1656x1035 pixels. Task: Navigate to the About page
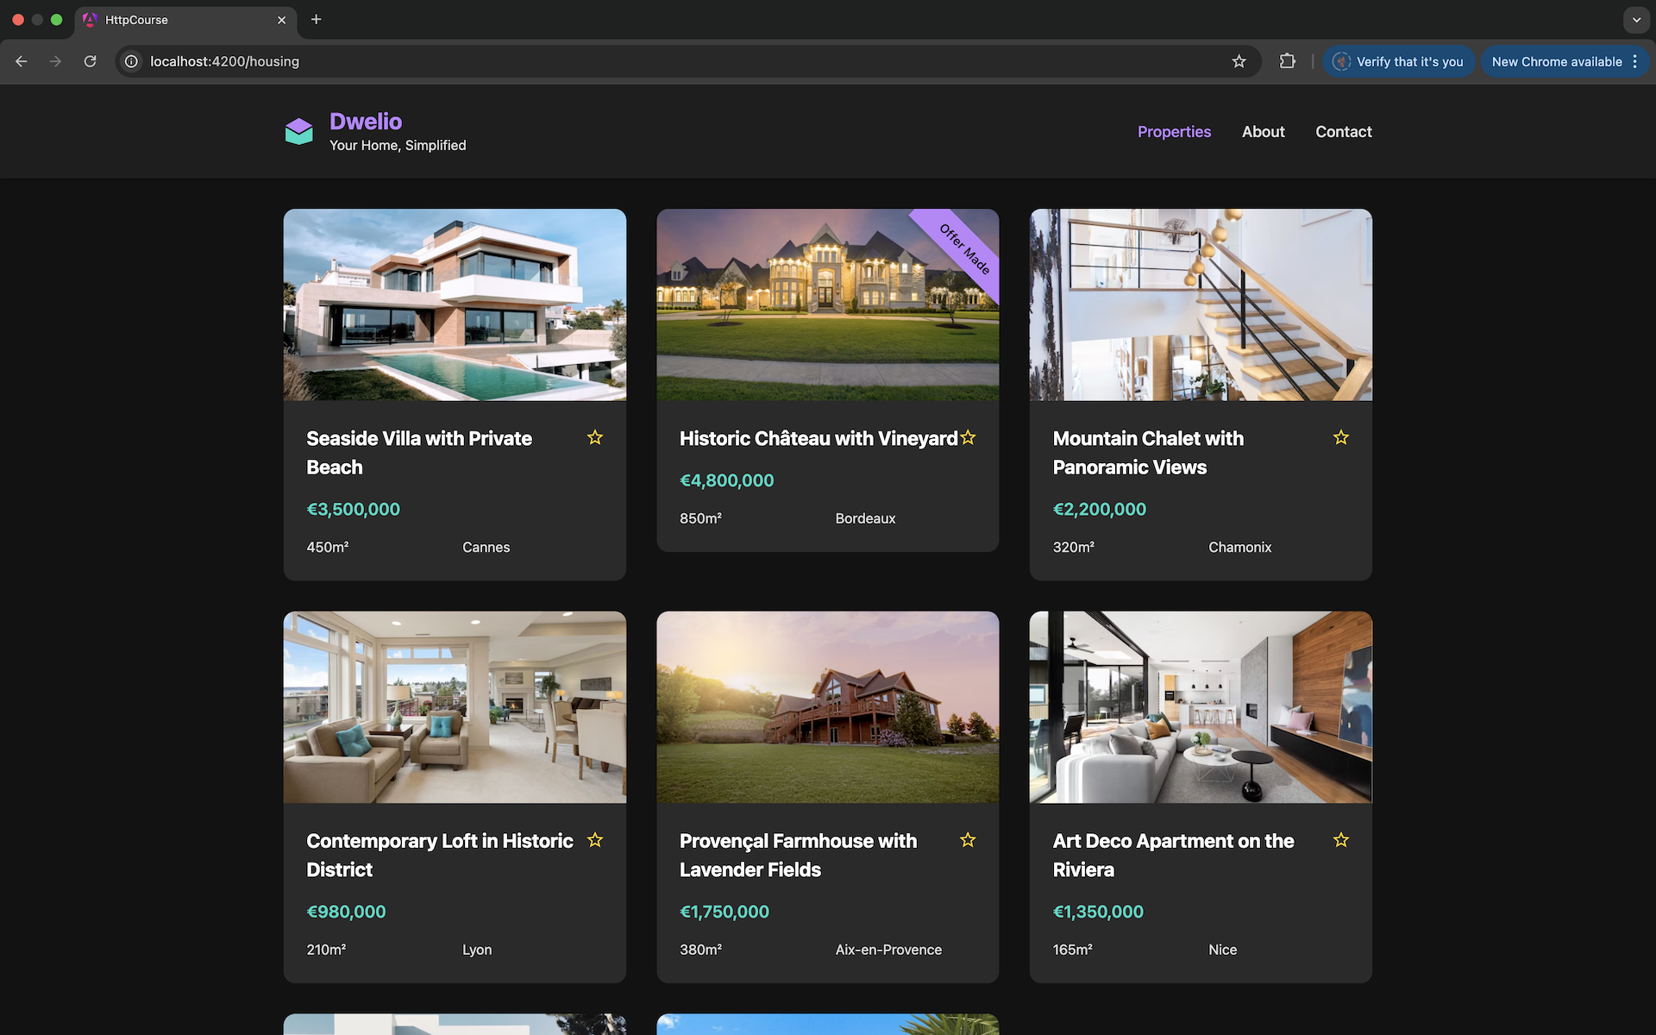[x=1263, y=131]
